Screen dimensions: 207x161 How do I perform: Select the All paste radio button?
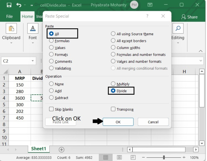[x=51, y=34]
